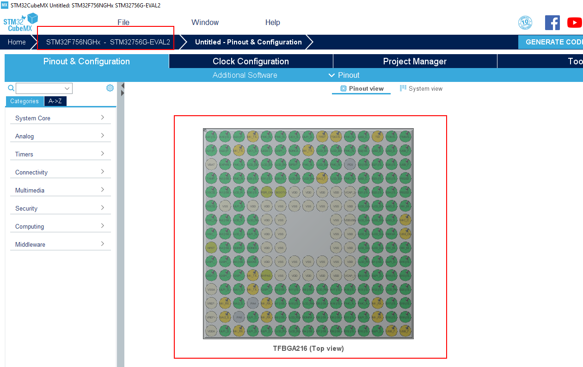Select the VBAT pin on the chip
This screenshot has height=367, width=583.
[211, 164]
